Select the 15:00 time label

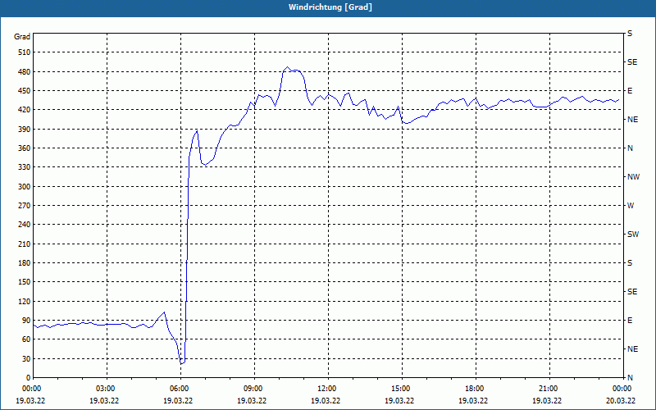coord(402,389)
